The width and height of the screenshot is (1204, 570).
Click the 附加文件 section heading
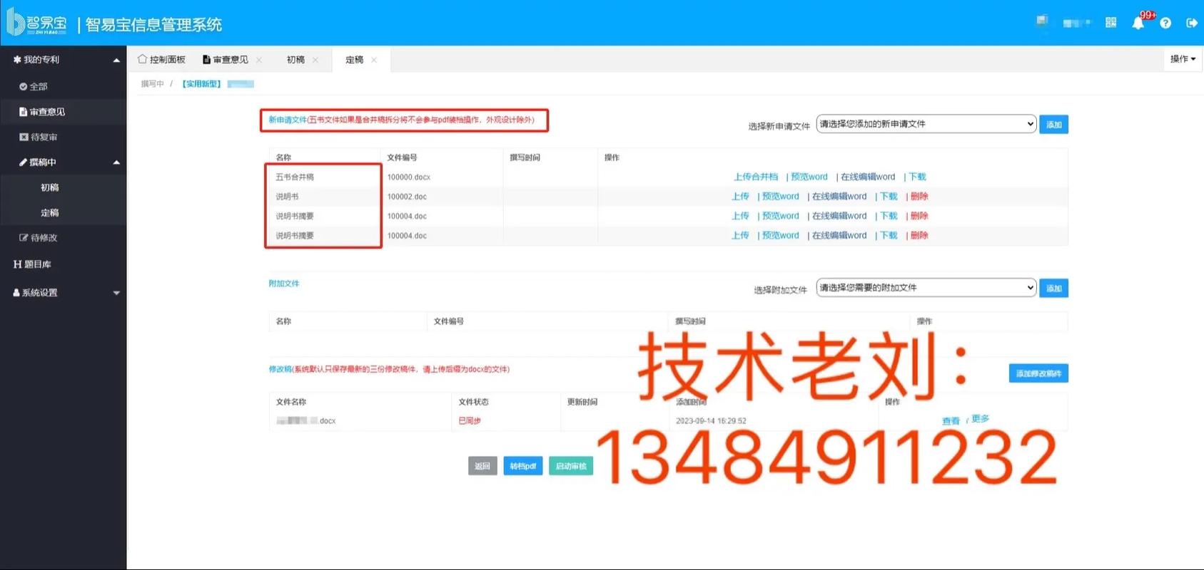(x=284, y=284)
